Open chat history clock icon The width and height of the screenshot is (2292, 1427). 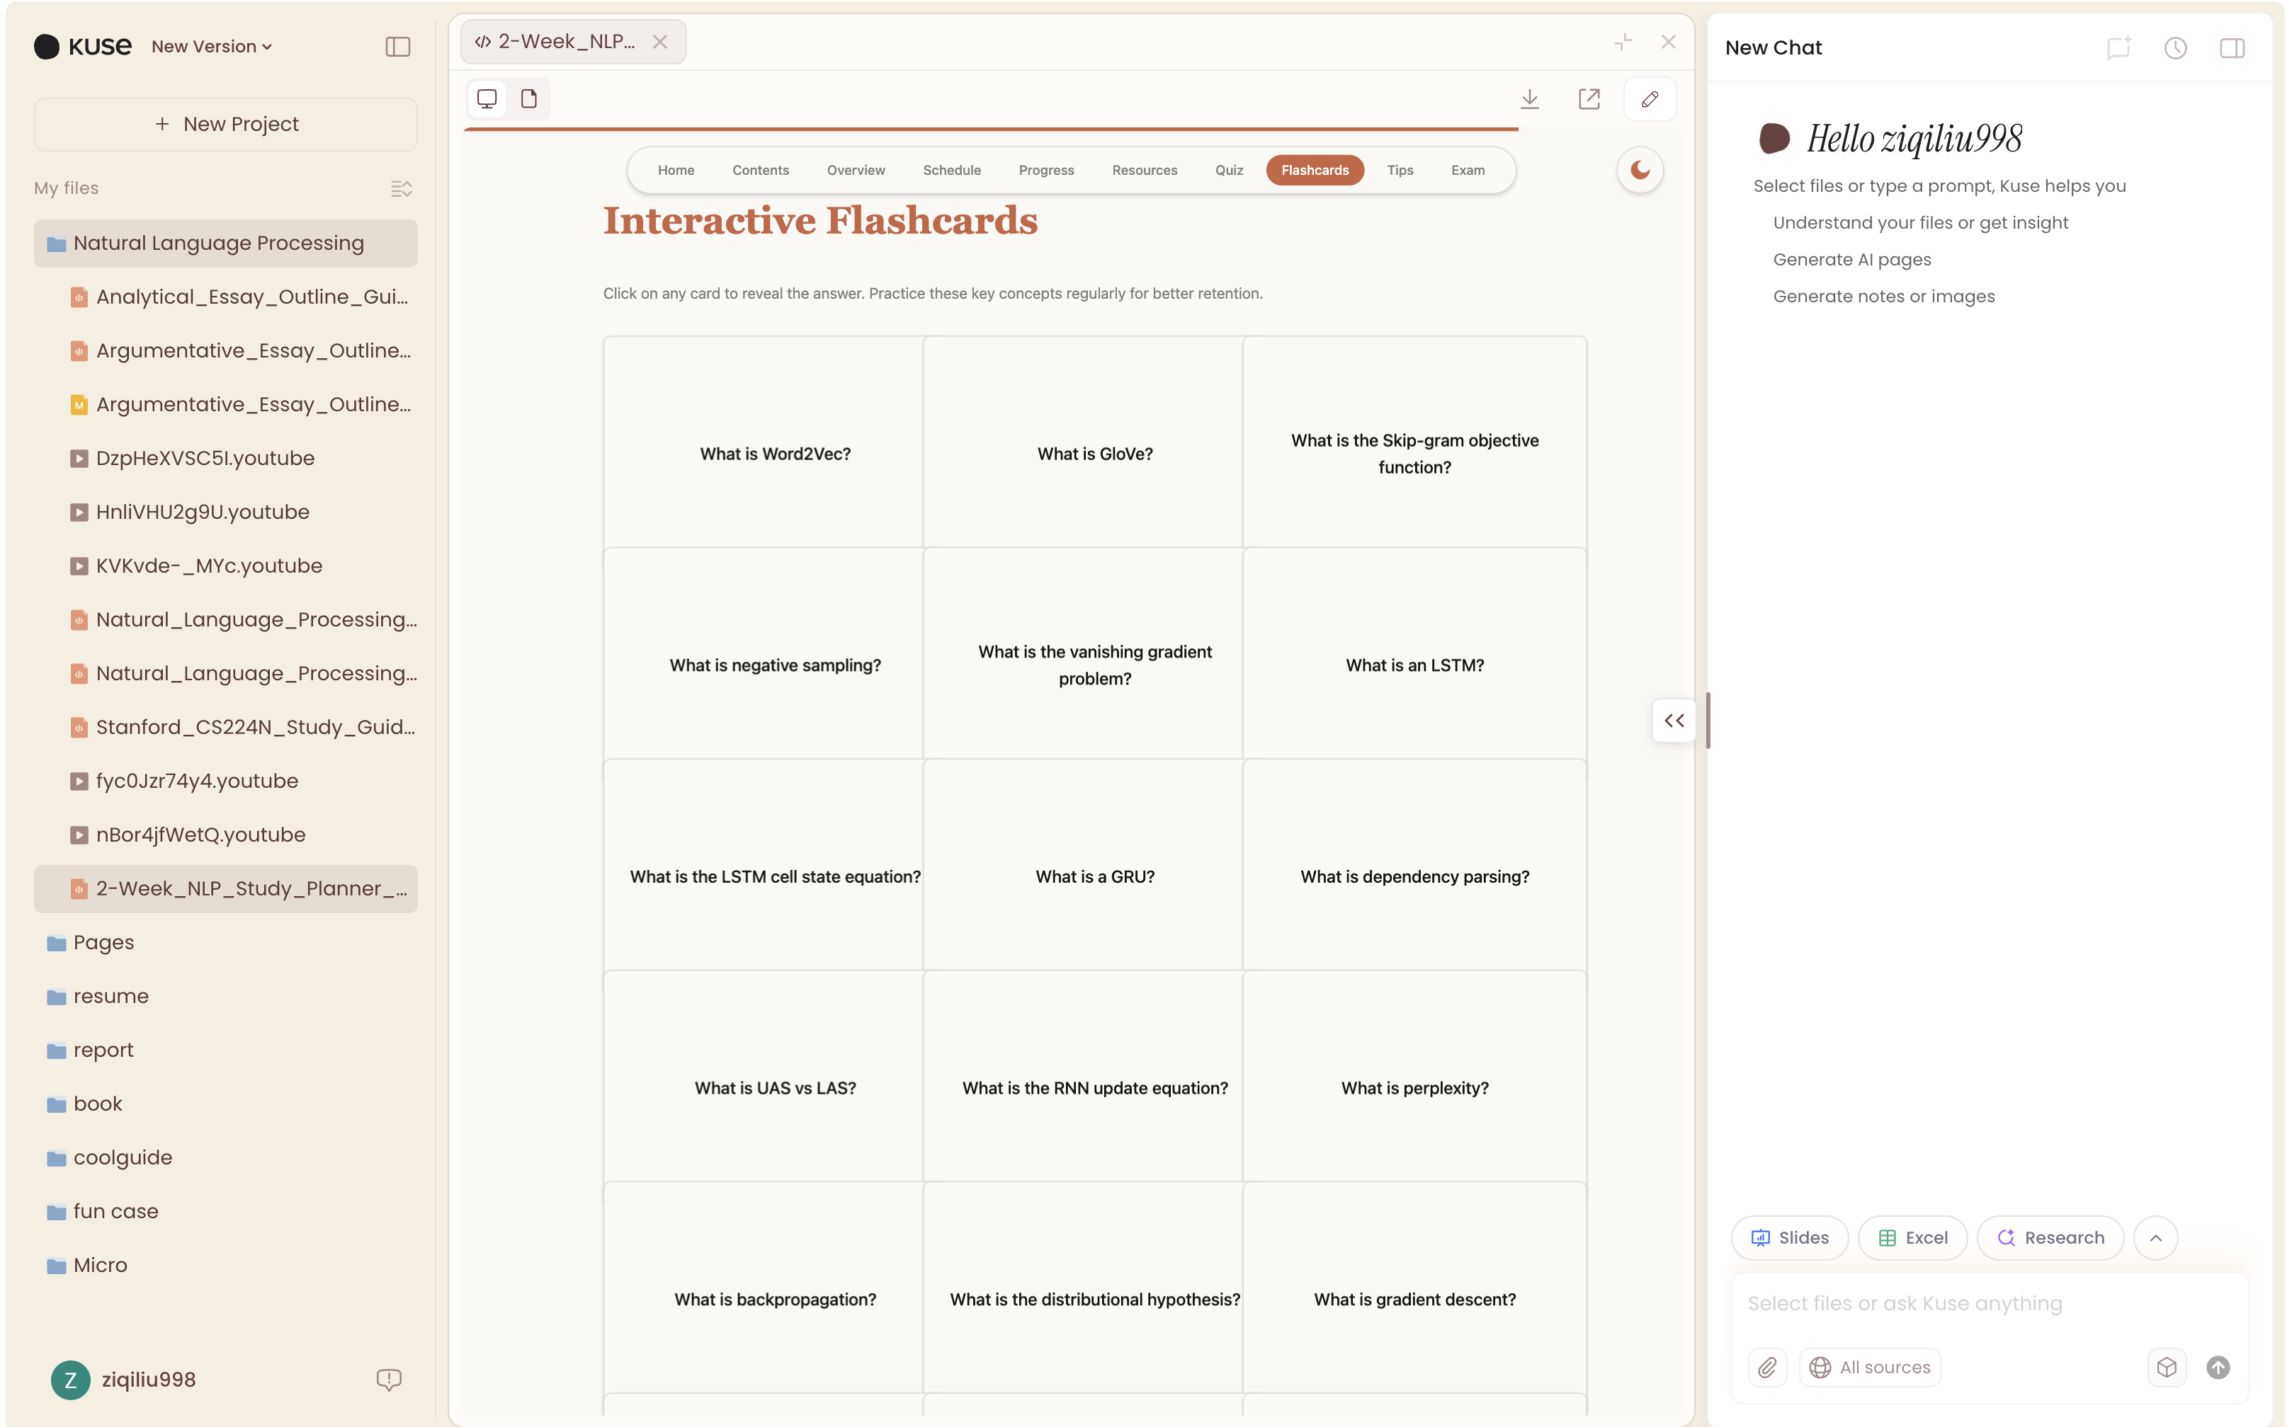pyautogui.click(x=2175, y=48)
